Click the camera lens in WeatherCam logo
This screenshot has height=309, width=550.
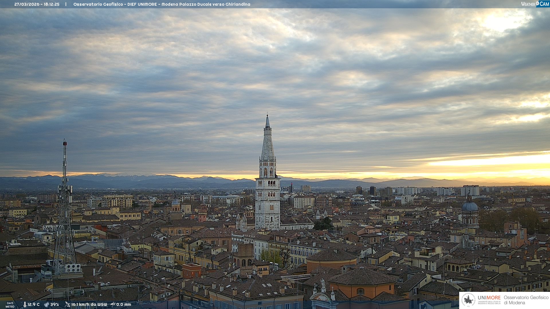point(537,3)
